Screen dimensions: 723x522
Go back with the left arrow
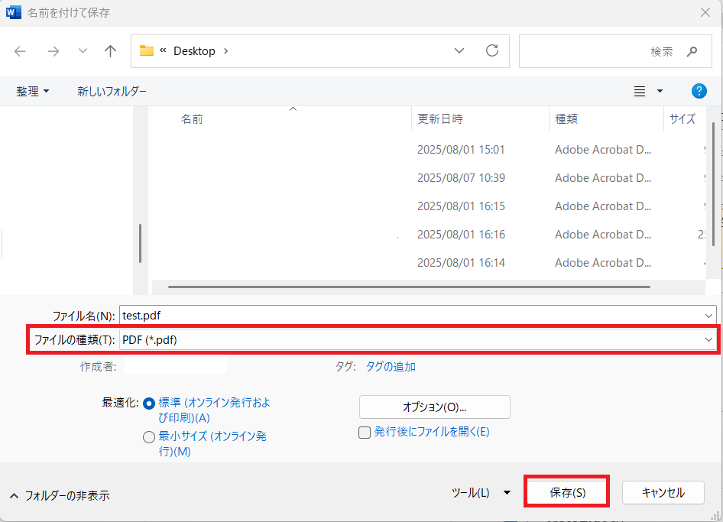[x=20, y=51]
